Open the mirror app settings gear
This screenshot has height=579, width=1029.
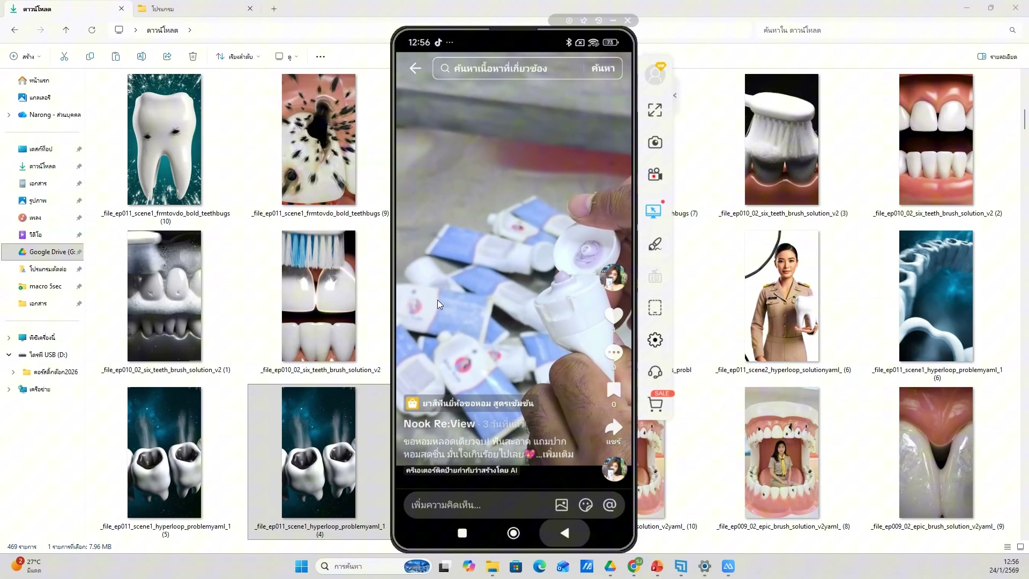tap(654, 340)
